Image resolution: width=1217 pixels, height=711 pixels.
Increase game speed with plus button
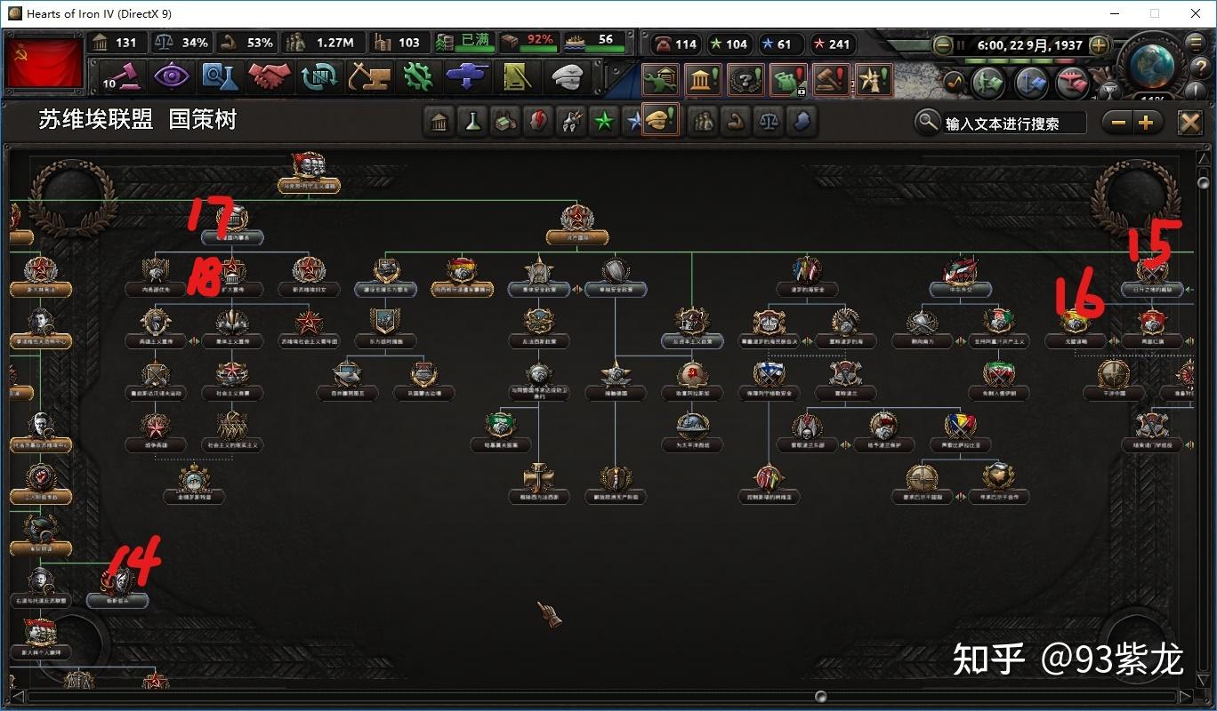coord(1099,44)
